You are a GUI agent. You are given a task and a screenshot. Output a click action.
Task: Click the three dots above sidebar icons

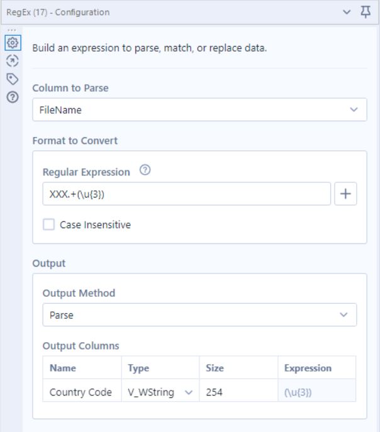click(11, 30)
